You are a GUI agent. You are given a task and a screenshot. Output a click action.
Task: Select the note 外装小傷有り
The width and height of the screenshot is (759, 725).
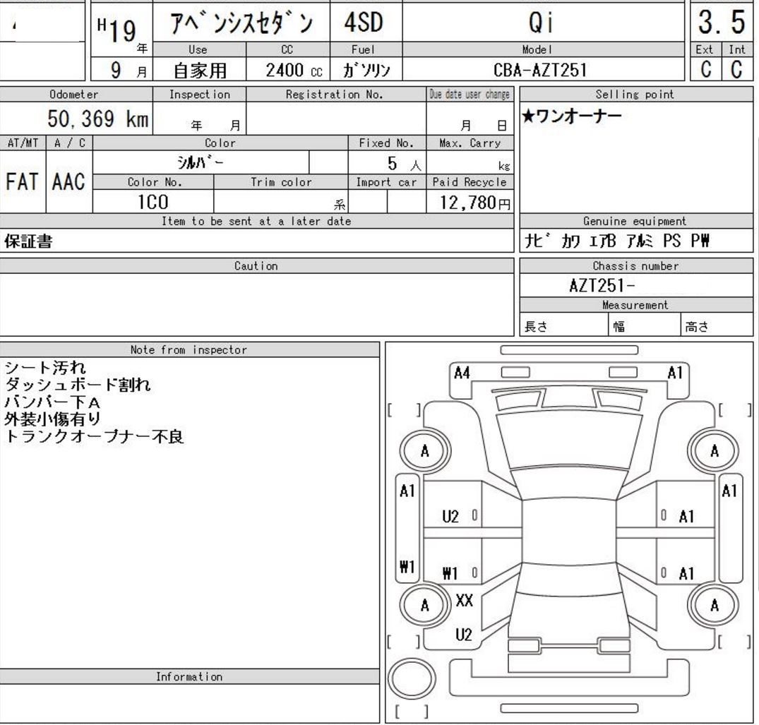[53, 419]
